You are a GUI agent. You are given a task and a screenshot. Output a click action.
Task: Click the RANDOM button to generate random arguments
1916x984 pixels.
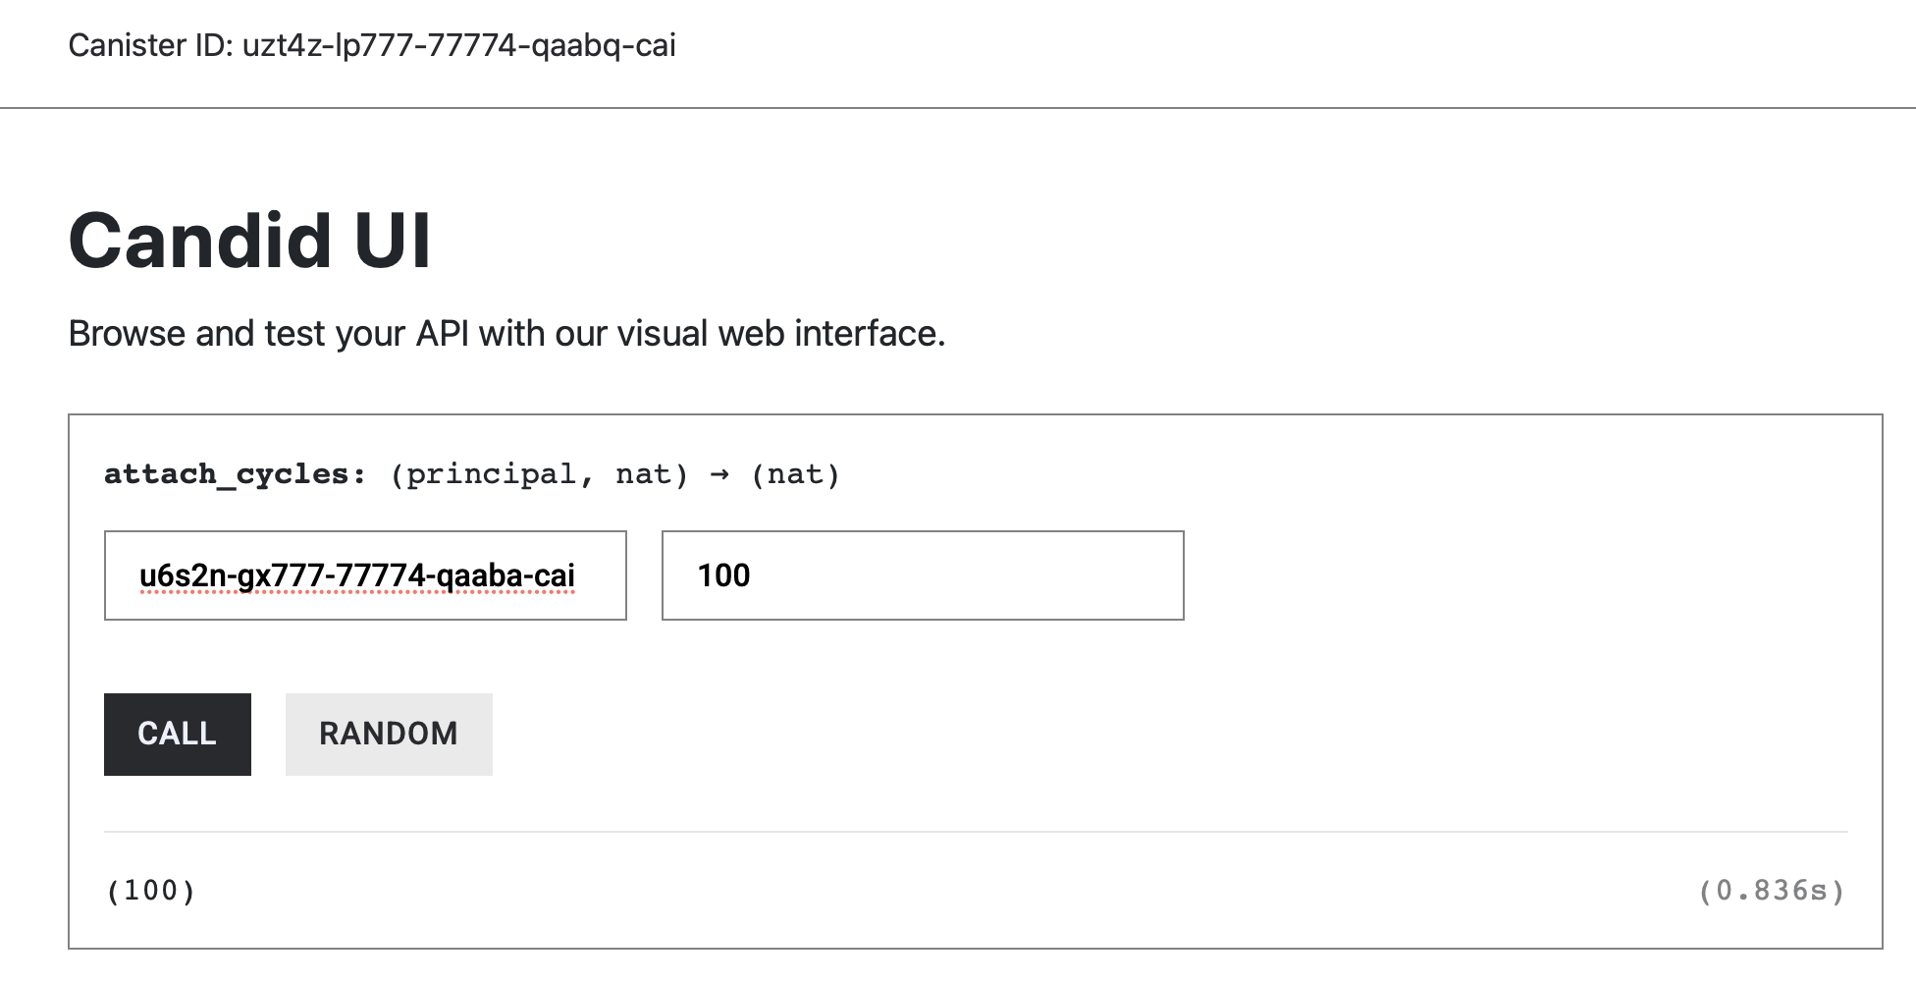(x=388, y=734)
